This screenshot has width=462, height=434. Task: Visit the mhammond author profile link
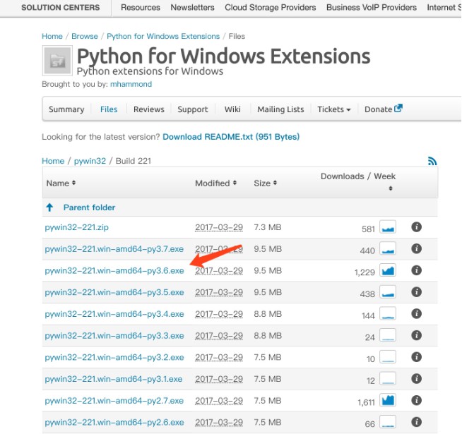(131, 84)
